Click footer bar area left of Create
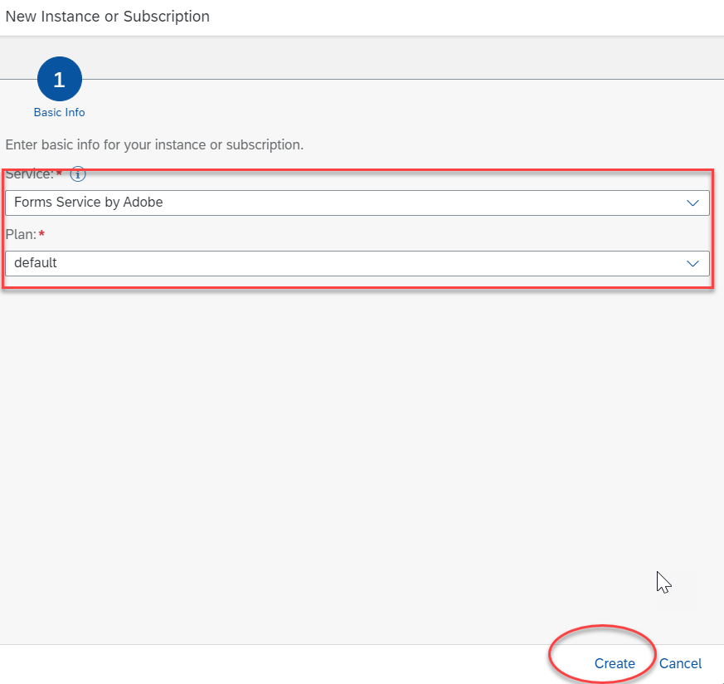 coord(272,664)
